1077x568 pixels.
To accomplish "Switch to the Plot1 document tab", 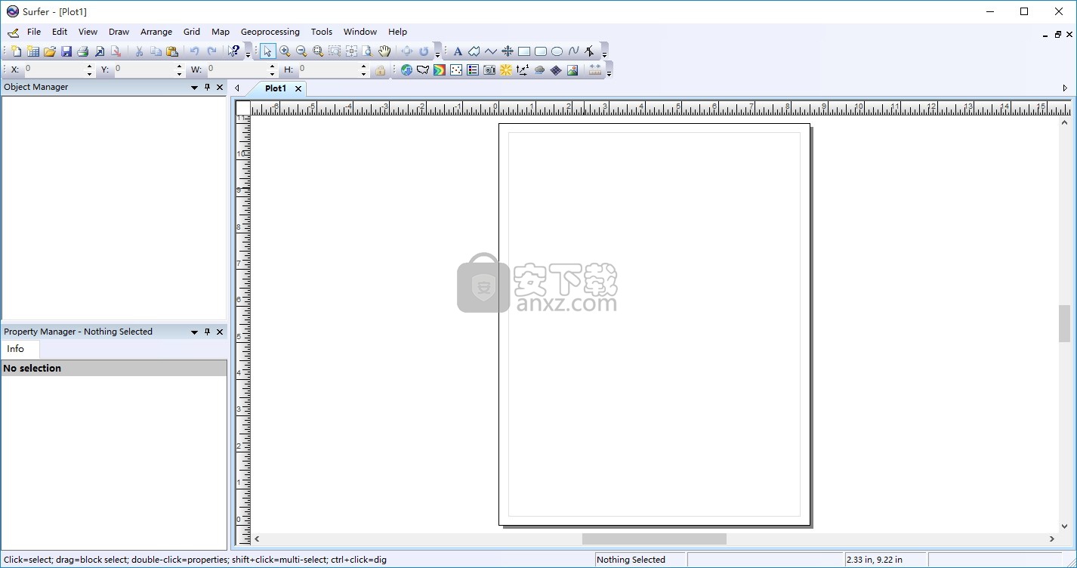I will click(x=275, y=88).
